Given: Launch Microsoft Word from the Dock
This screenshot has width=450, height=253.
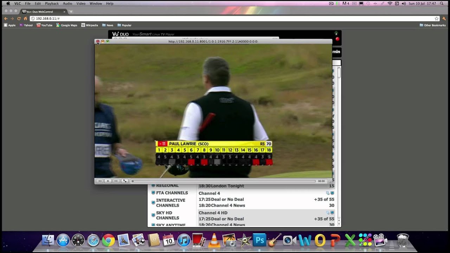Looking at the screenshot, I should [305, 240].
